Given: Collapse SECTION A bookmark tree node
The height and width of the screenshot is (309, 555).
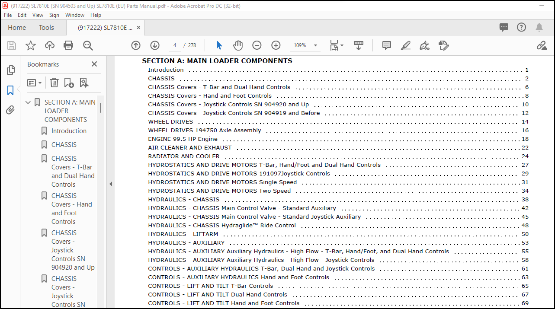Looking at the screenshot, I should pyautogui.click(x=28, y=102).
